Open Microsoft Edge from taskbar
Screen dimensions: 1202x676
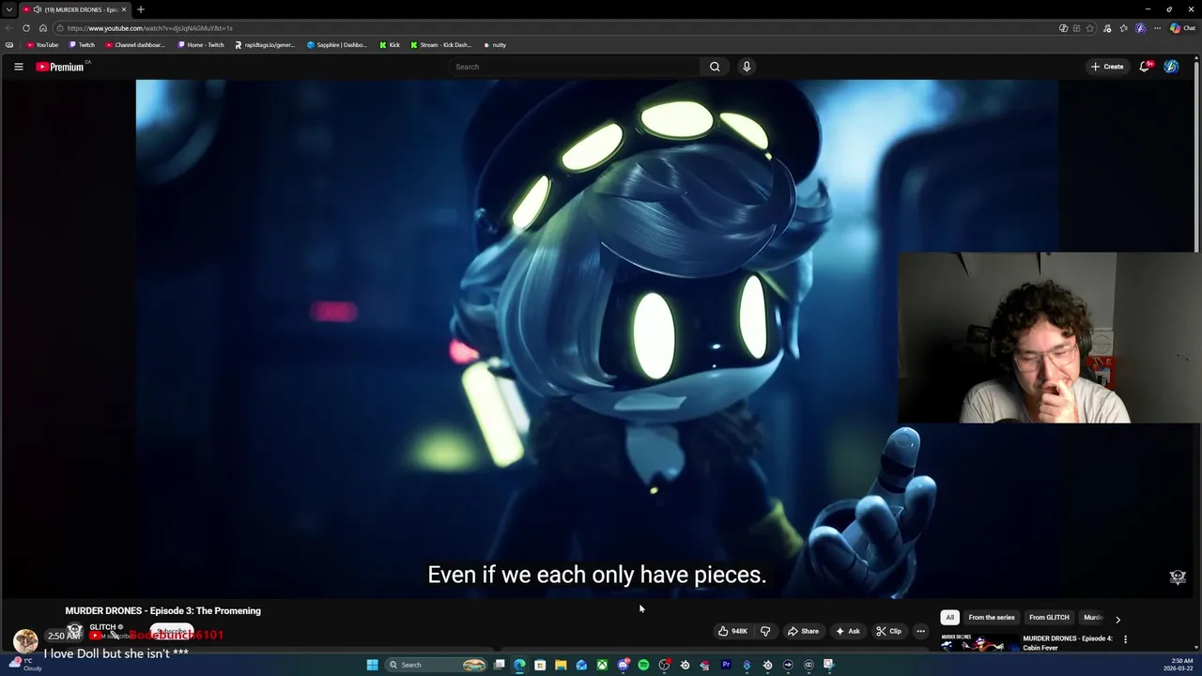point(519,665)
